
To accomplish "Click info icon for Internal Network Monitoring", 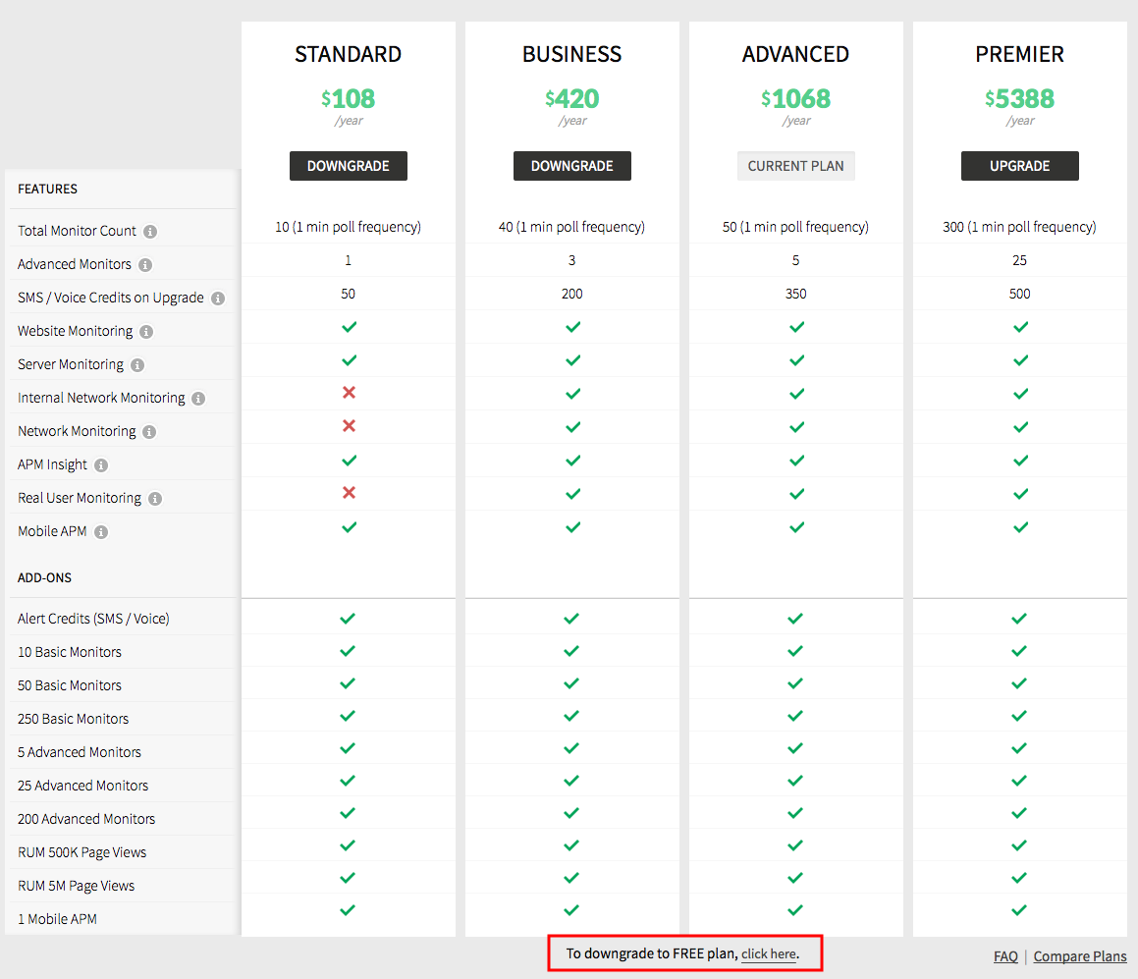I will click(x=198, y=399).
